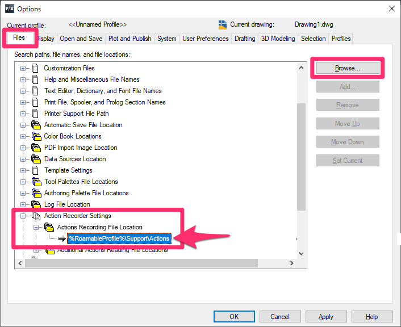Collapse Actions Recording File Location node
401x327 pixels.
click(36, 227)
